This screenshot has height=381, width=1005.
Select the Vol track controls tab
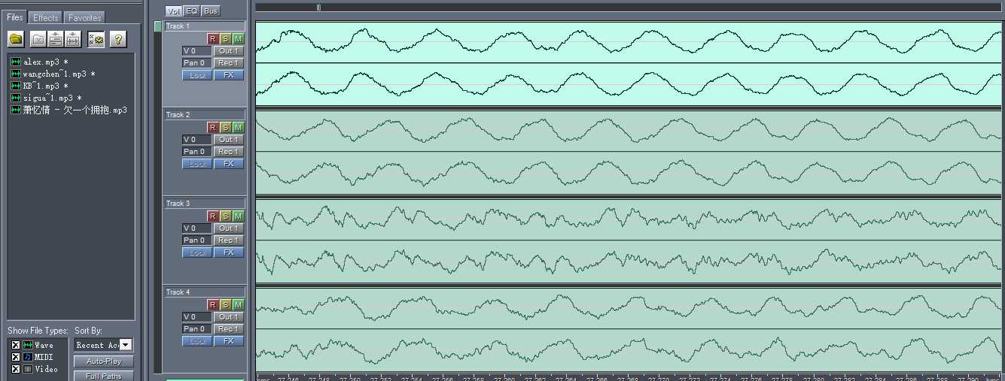click(x=174, y=11)
